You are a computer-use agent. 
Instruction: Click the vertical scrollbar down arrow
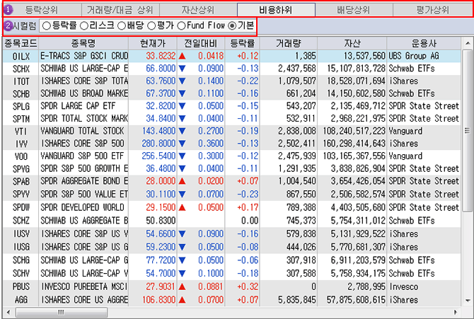tap(468, 301)
